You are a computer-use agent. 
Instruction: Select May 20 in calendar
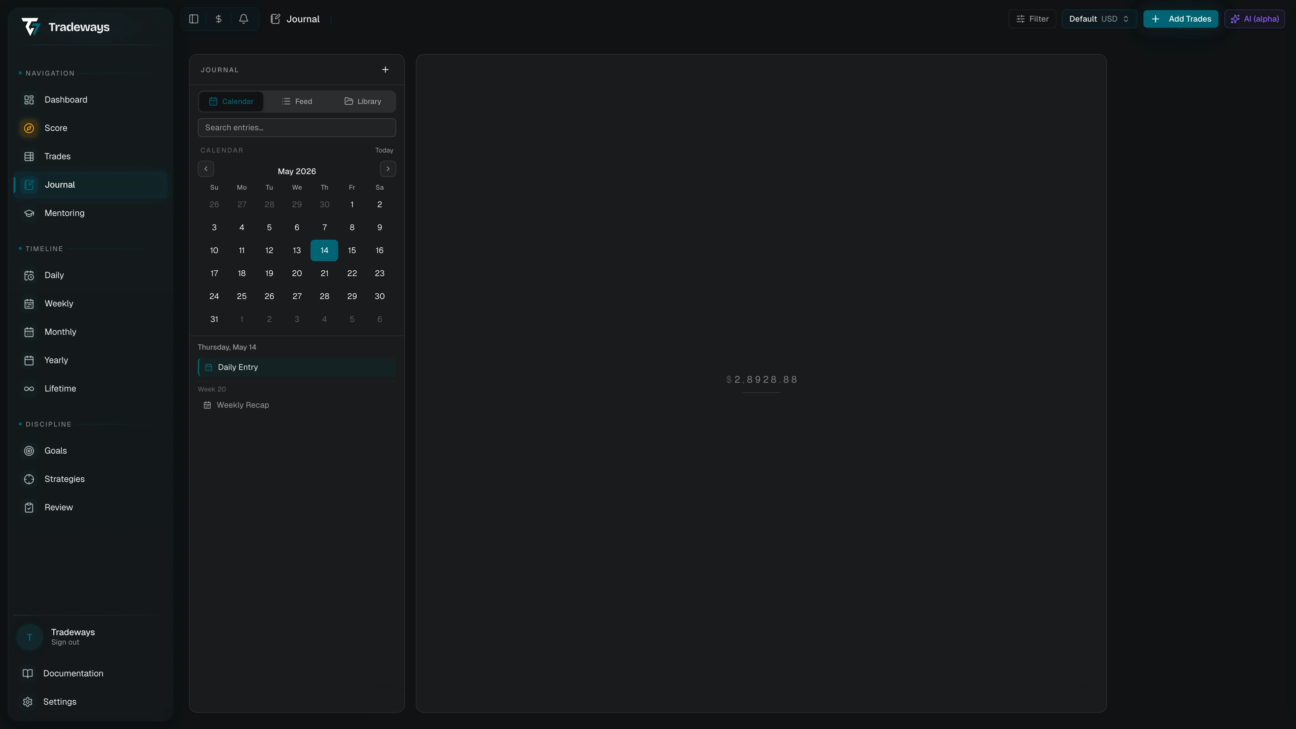pos(297,273)
